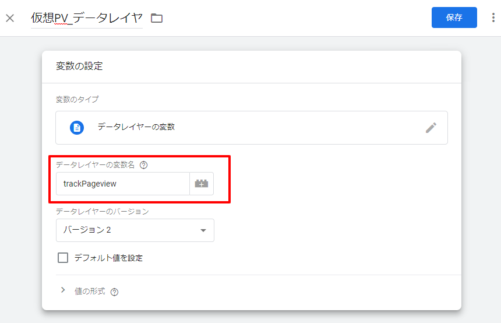This screenshot has height=323, width=501.
Task: Click the brick icon to insert a variable
Action: click(x=202, y=184)
